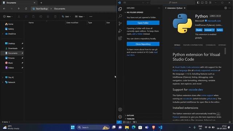This screenshot has width=233, height=131.
Task: Switch to the Details tab
Action: 177,45
